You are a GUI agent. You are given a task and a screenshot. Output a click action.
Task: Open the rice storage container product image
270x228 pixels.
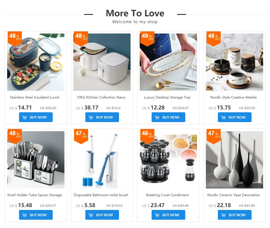102,62
